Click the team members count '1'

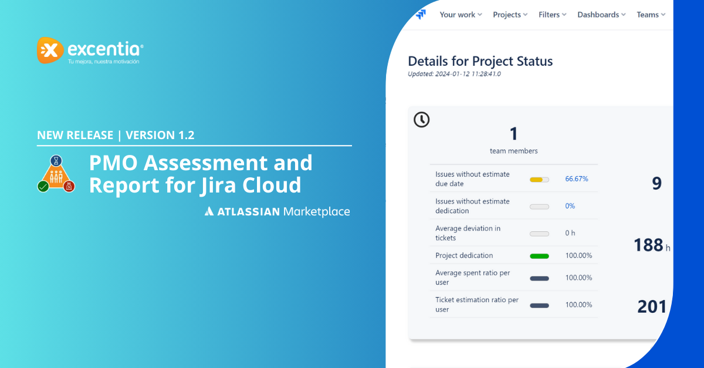[514, 134]
